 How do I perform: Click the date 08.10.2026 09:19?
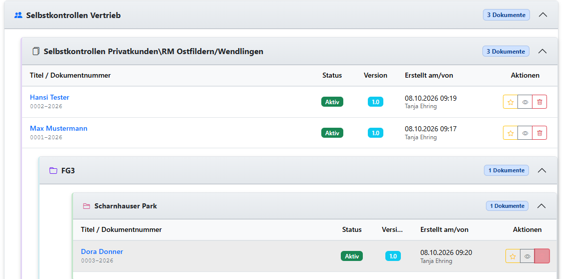pos(430,98)
